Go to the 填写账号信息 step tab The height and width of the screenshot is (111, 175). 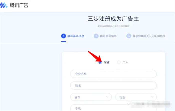pyautogui.click(x=108, y=36)
